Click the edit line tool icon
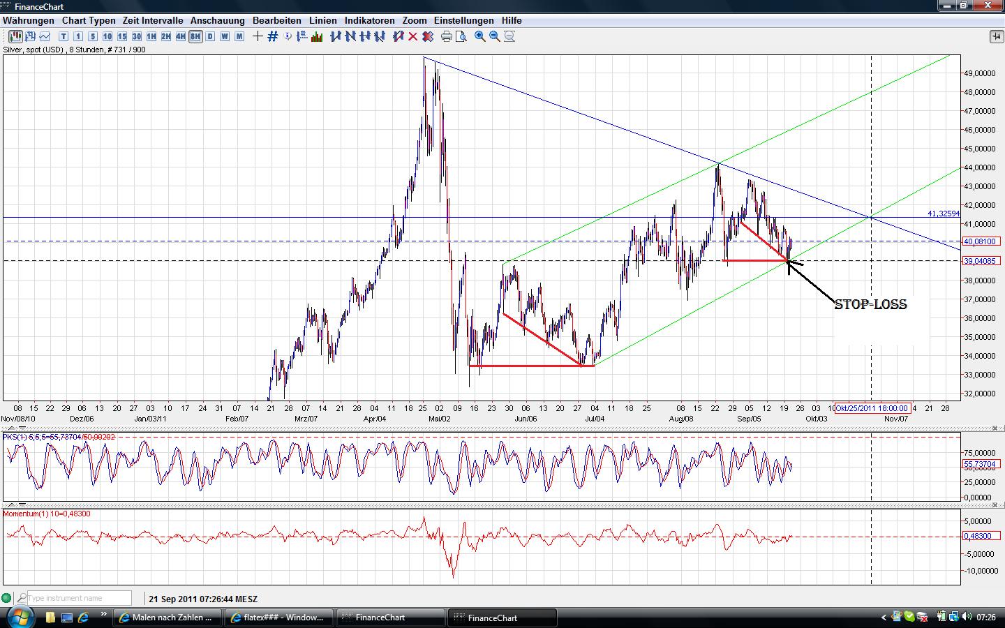This screenshot has width=1005, height=628. [399, 36]
